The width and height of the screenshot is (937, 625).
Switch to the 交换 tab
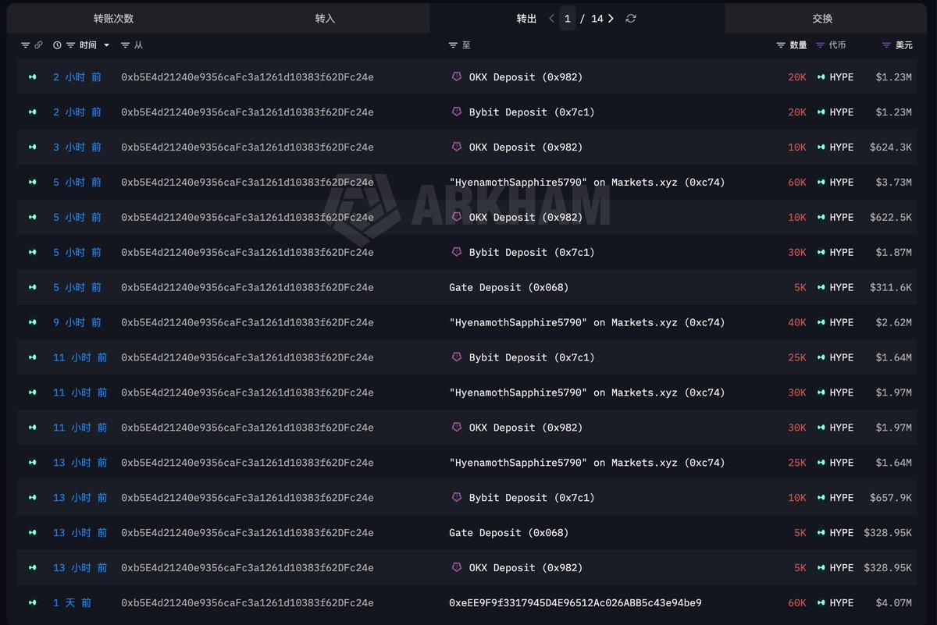click(822, 19)
